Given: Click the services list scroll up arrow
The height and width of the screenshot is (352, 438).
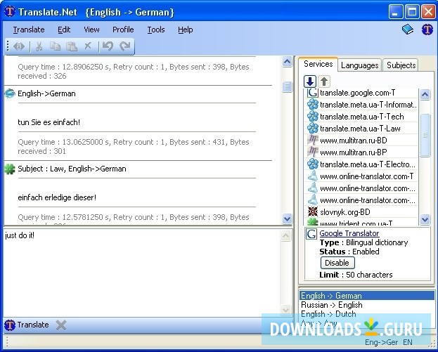Looking at the screenshot, I should click(x=425, y=94).
